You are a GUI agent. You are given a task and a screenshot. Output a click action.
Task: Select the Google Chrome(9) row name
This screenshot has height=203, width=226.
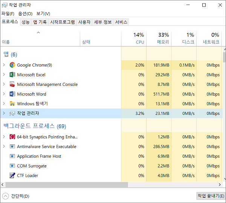[34, 65]
